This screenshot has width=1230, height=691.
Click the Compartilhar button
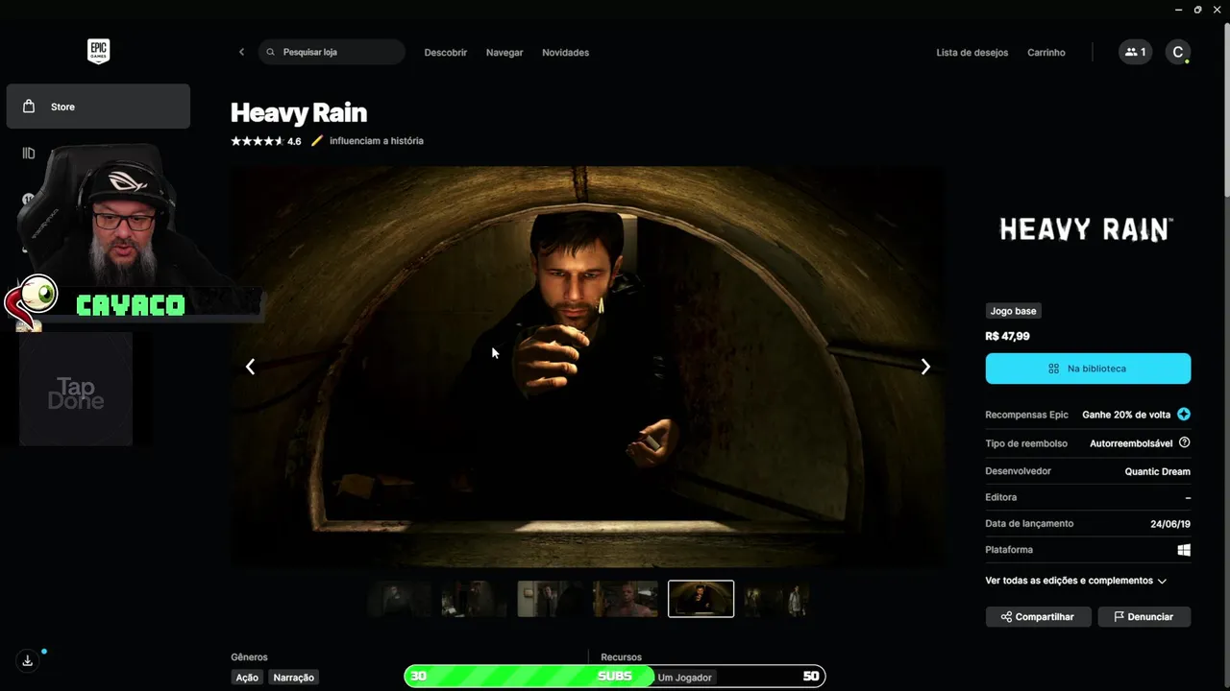(1038, 616)
